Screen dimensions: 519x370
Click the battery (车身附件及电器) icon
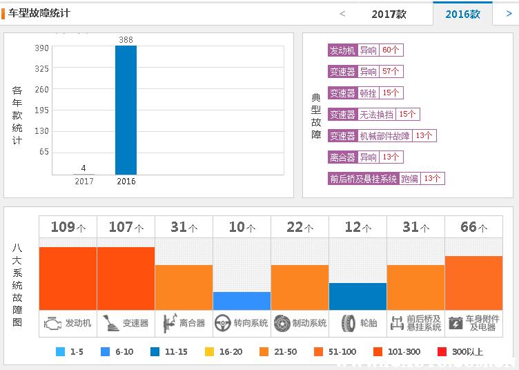pyautogui.click(x=456, y=323)
